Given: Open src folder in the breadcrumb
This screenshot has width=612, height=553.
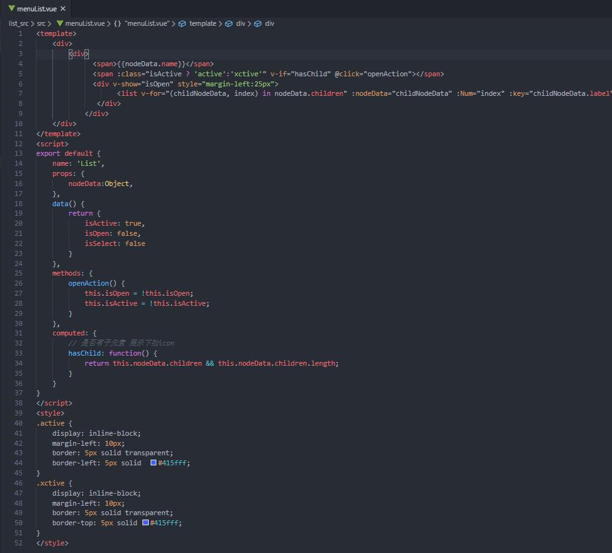Looking at the screenshot, I should [41, 23].
